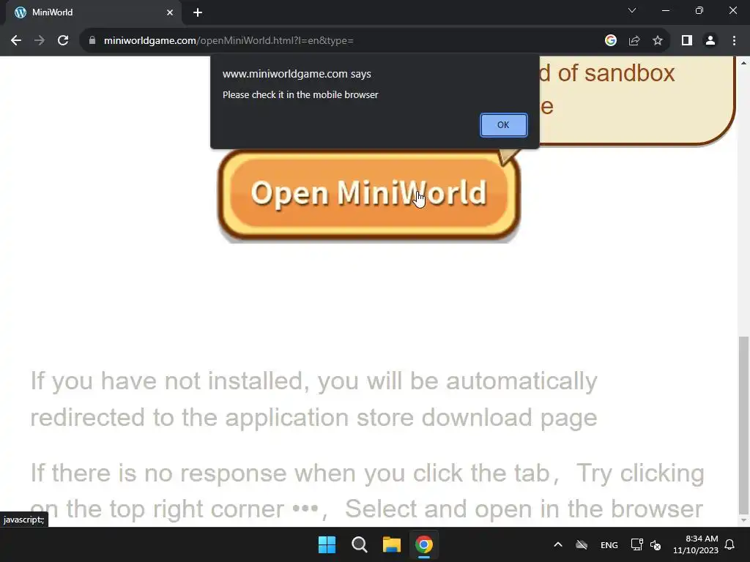Open the tab search dropdown
750x562 pixels.
click(632, 10)
